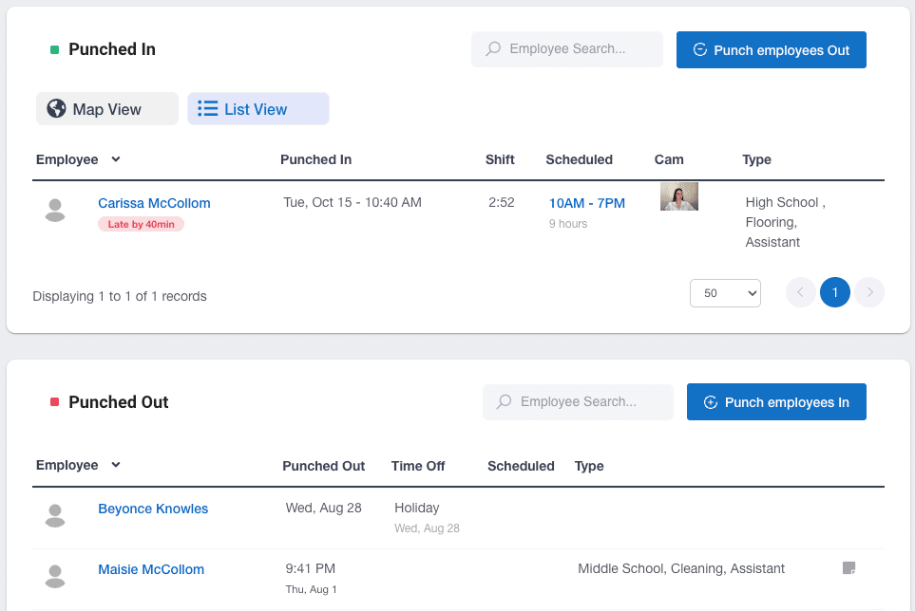Click the search magnifier in Punched Out search
915x611 pixels.
pos(505,402)
